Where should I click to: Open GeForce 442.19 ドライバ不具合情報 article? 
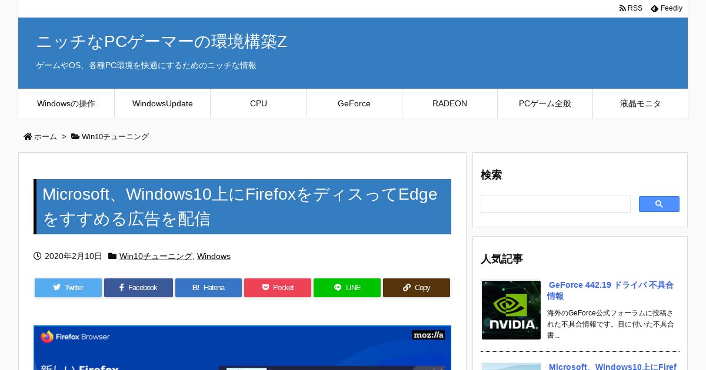610,290
